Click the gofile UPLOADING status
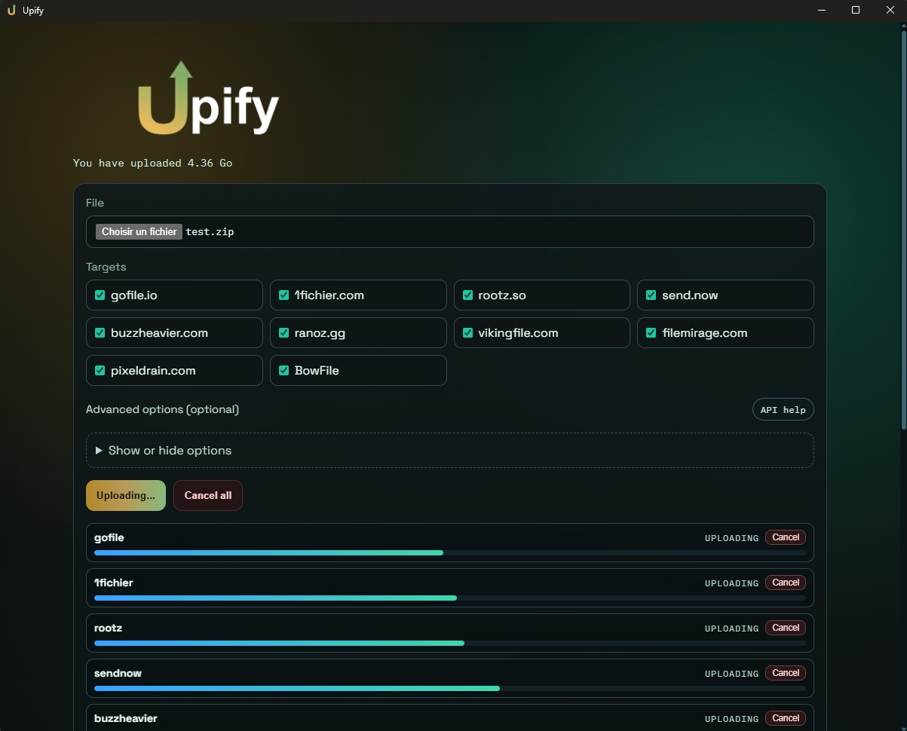 tap(731, 538)
